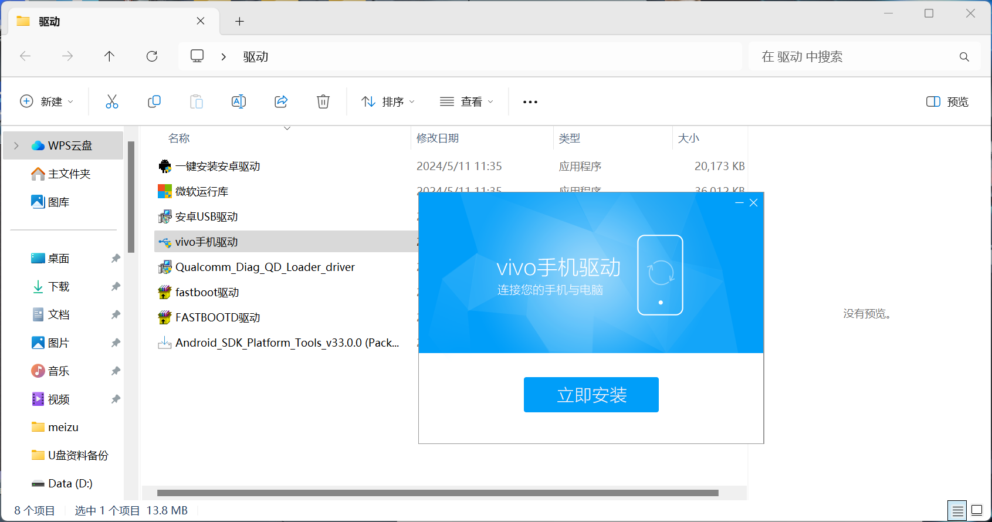Click the 驱动 tab title

[49, 22]
